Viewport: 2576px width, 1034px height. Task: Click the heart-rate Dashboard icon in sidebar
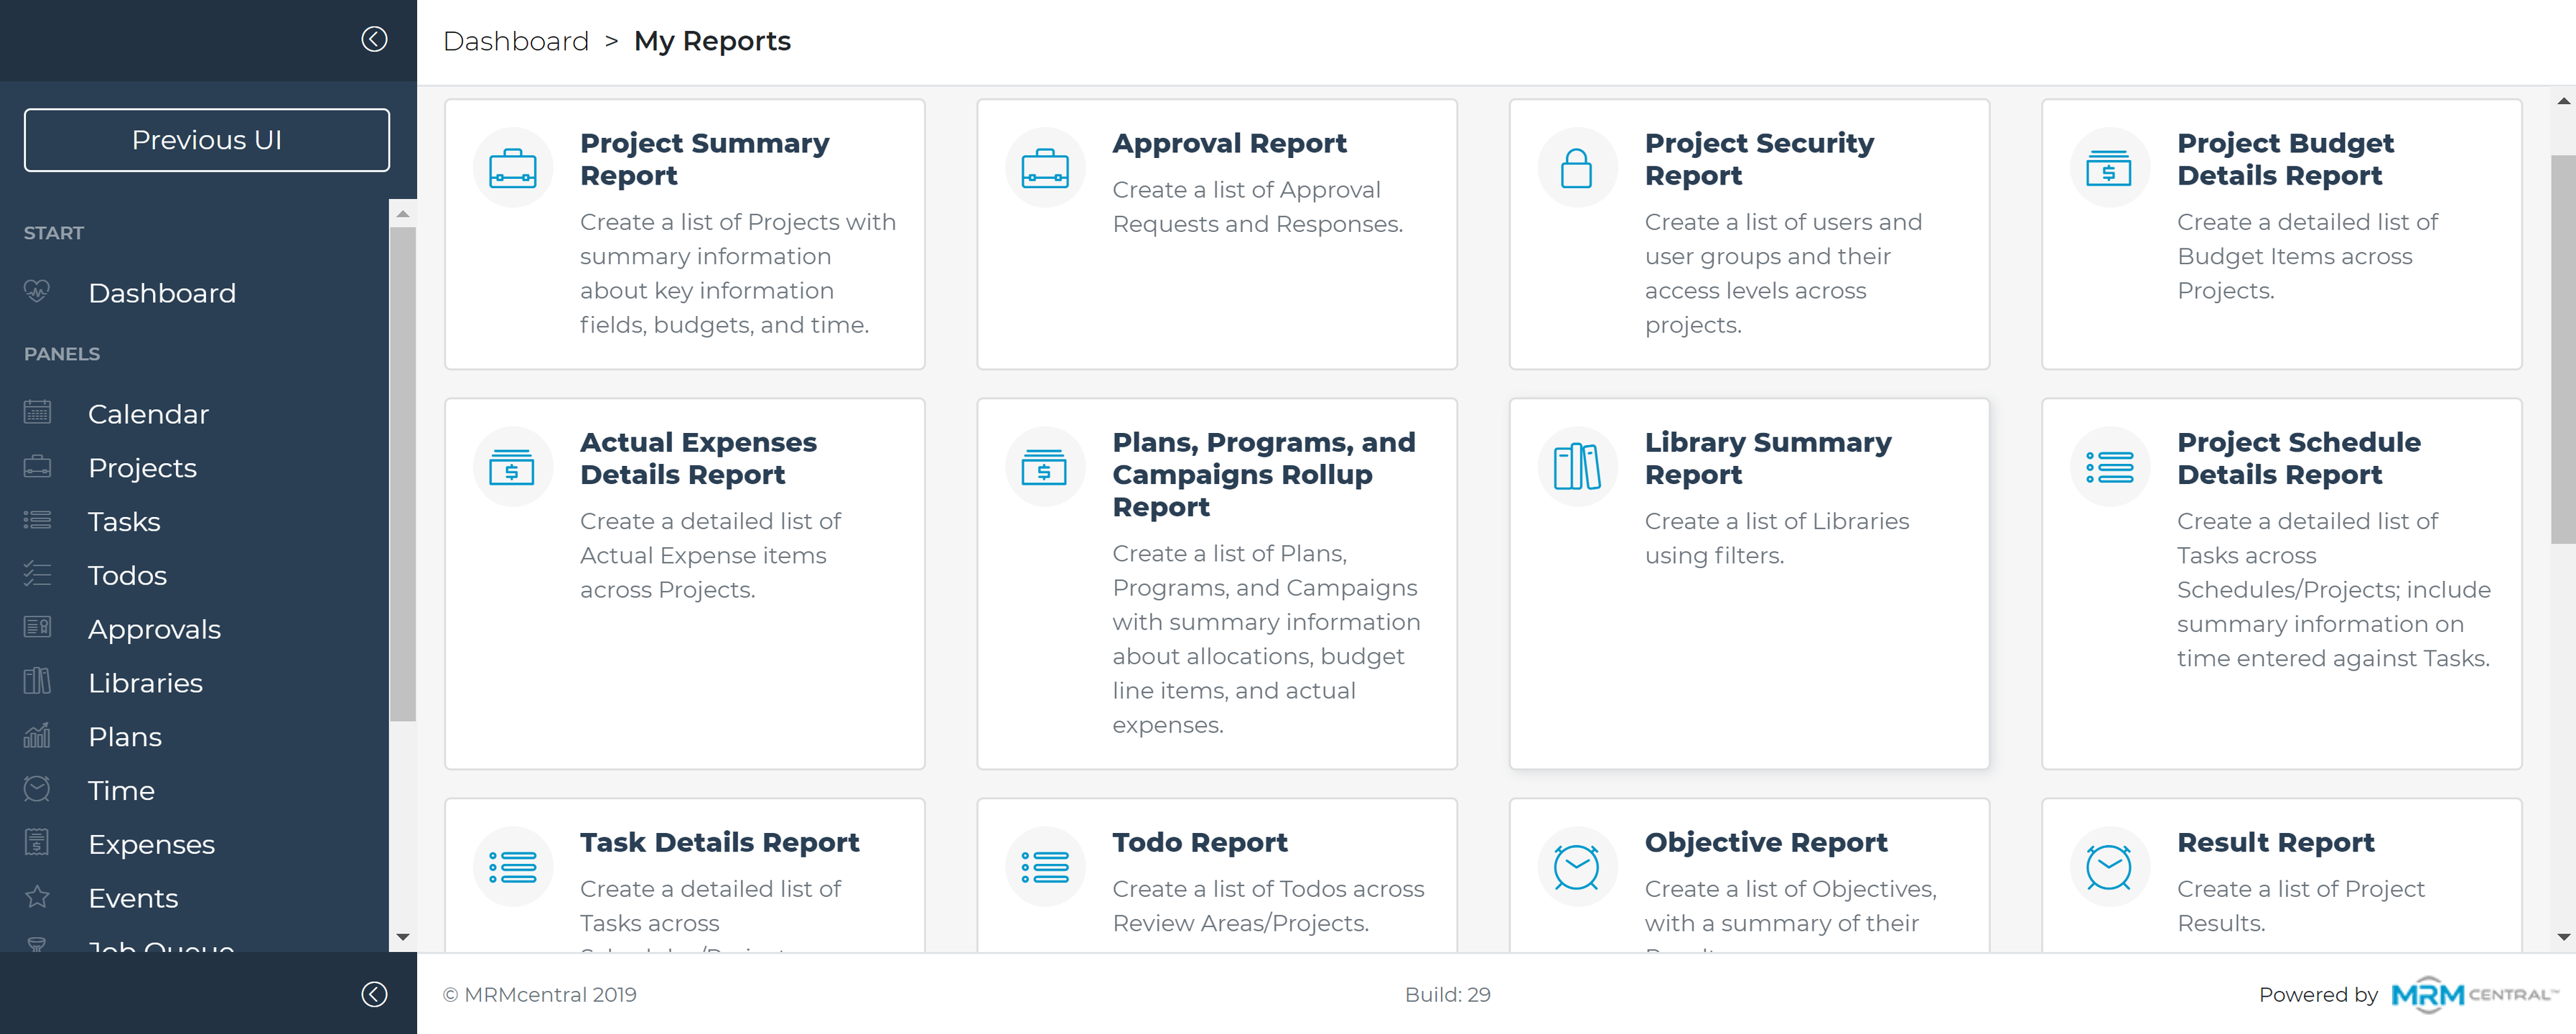coord(37,292)
